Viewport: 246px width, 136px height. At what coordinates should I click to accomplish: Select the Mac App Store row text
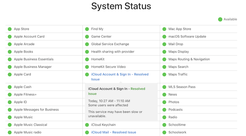[180, 29]
